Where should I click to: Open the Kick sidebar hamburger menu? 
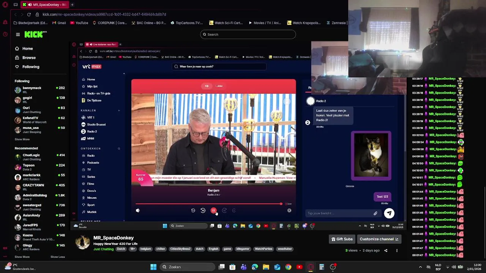coord(18,35)
